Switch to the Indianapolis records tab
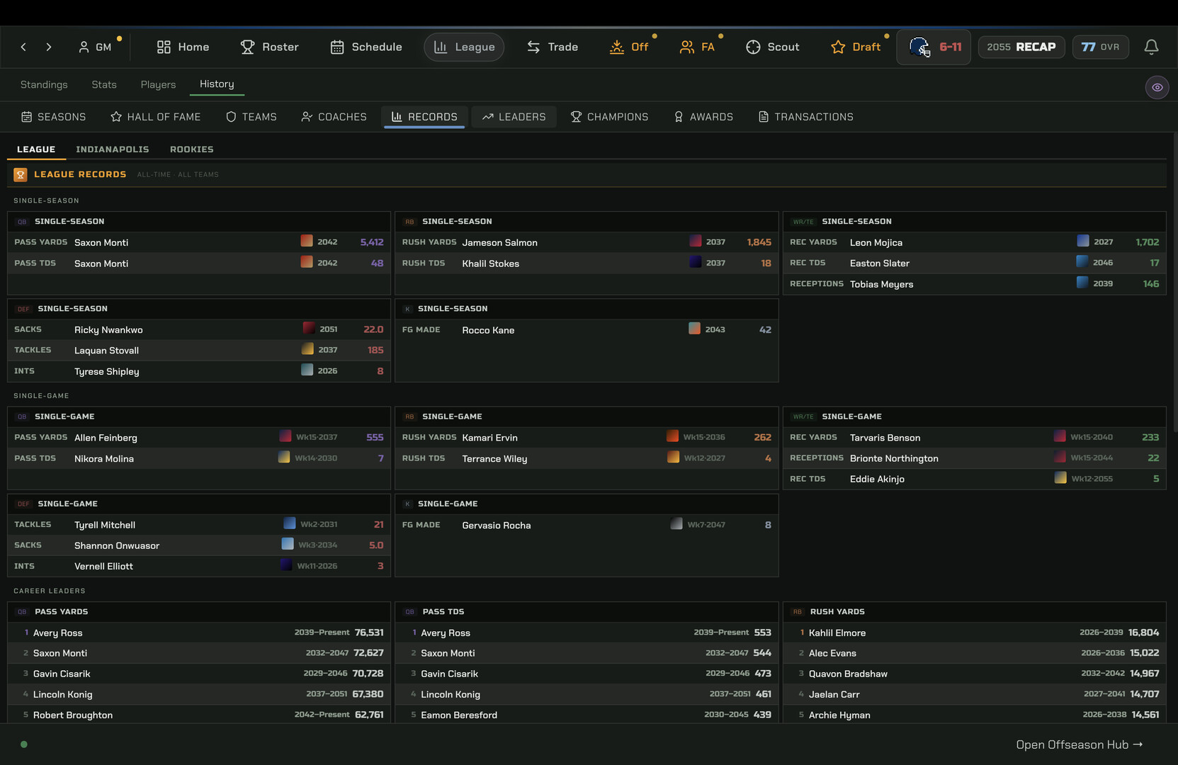 click(x=113, y=149)
